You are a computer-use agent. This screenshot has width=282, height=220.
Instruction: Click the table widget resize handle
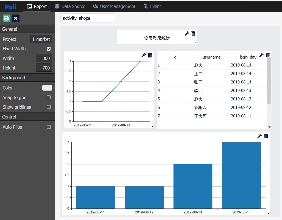click(x=269, y=126)
